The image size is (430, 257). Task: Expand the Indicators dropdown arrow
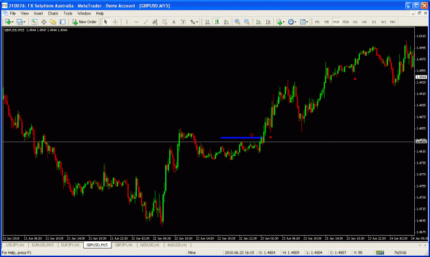point(283,22)
